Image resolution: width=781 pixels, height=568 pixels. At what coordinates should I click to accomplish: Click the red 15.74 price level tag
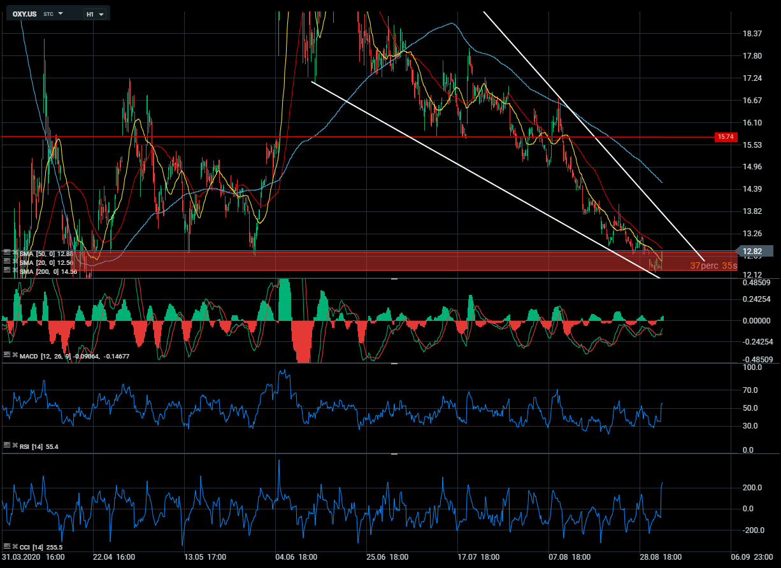726,137
